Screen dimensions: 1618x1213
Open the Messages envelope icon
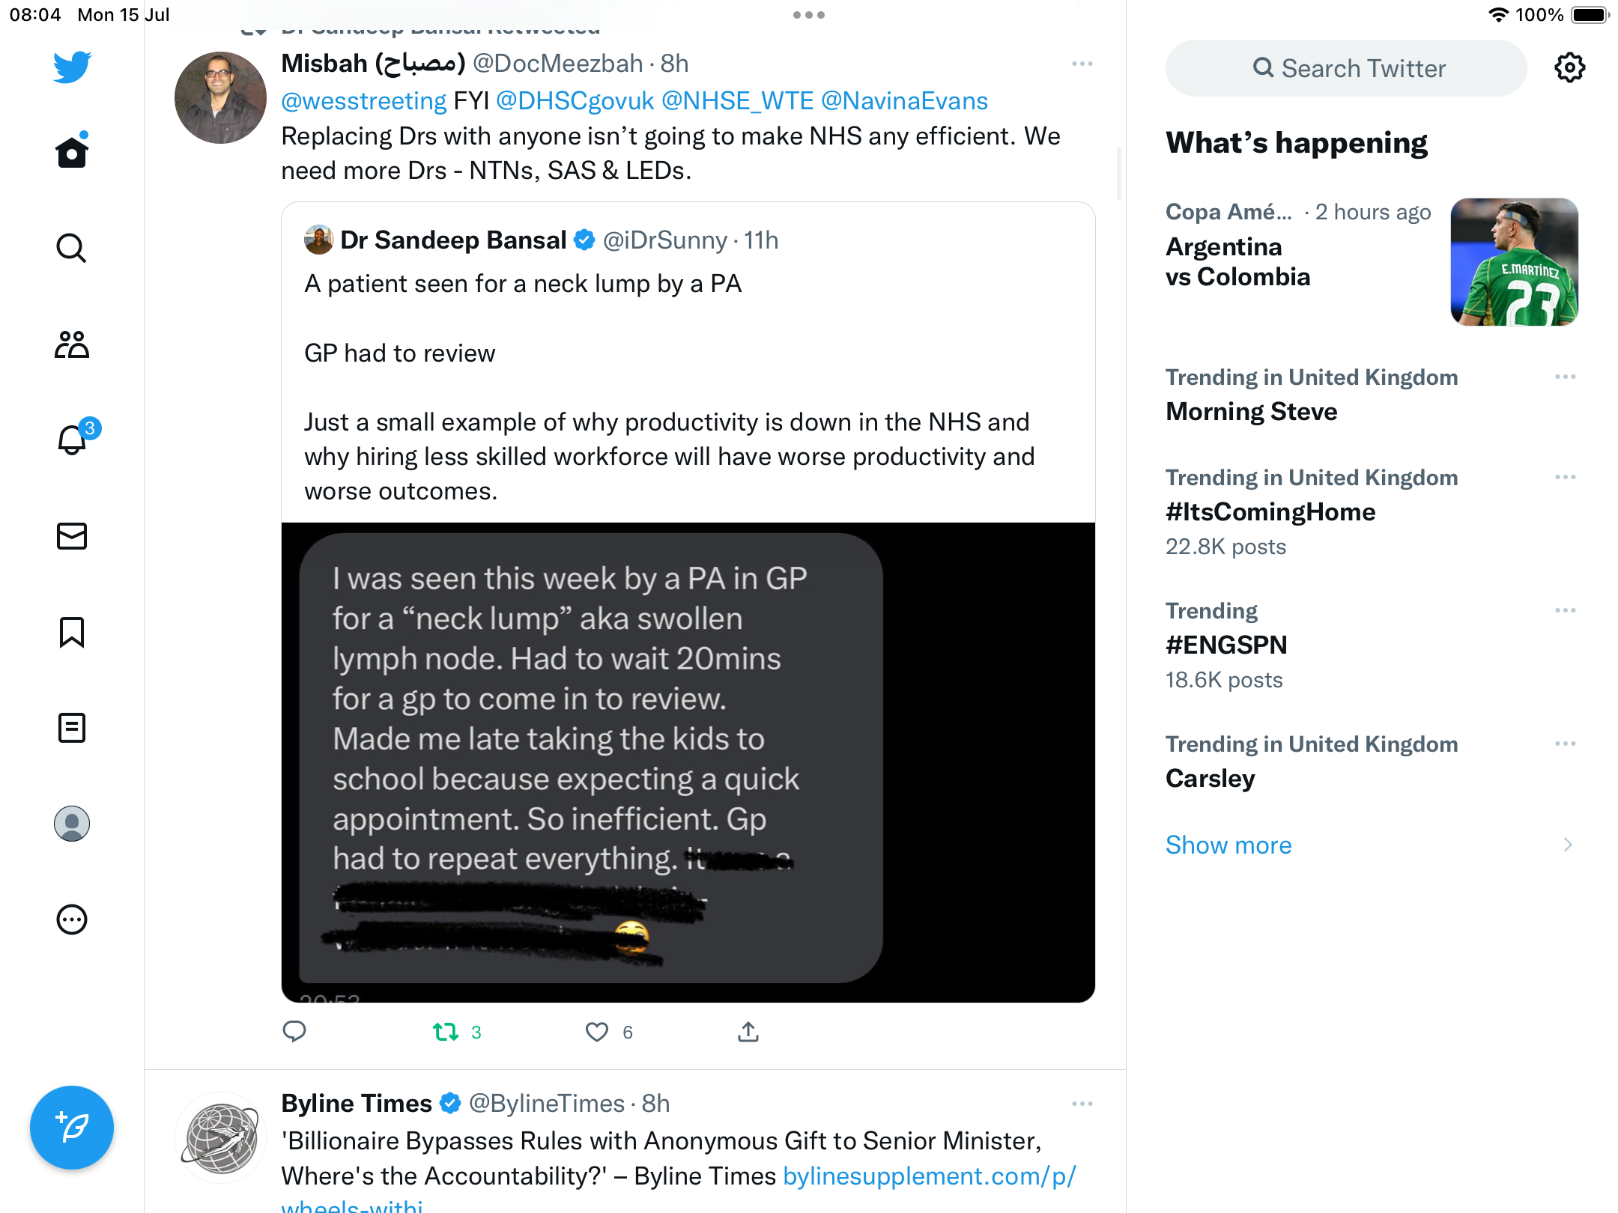point(72,536)
